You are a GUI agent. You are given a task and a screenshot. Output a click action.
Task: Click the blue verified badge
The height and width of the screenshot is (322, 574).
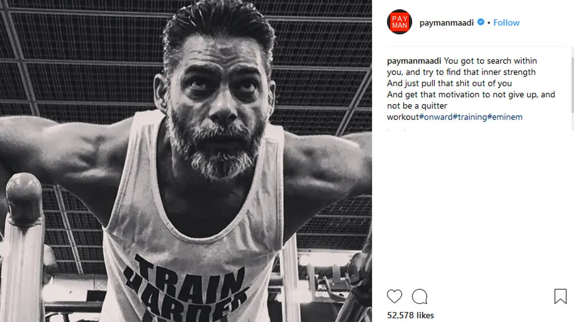(481, 22)
